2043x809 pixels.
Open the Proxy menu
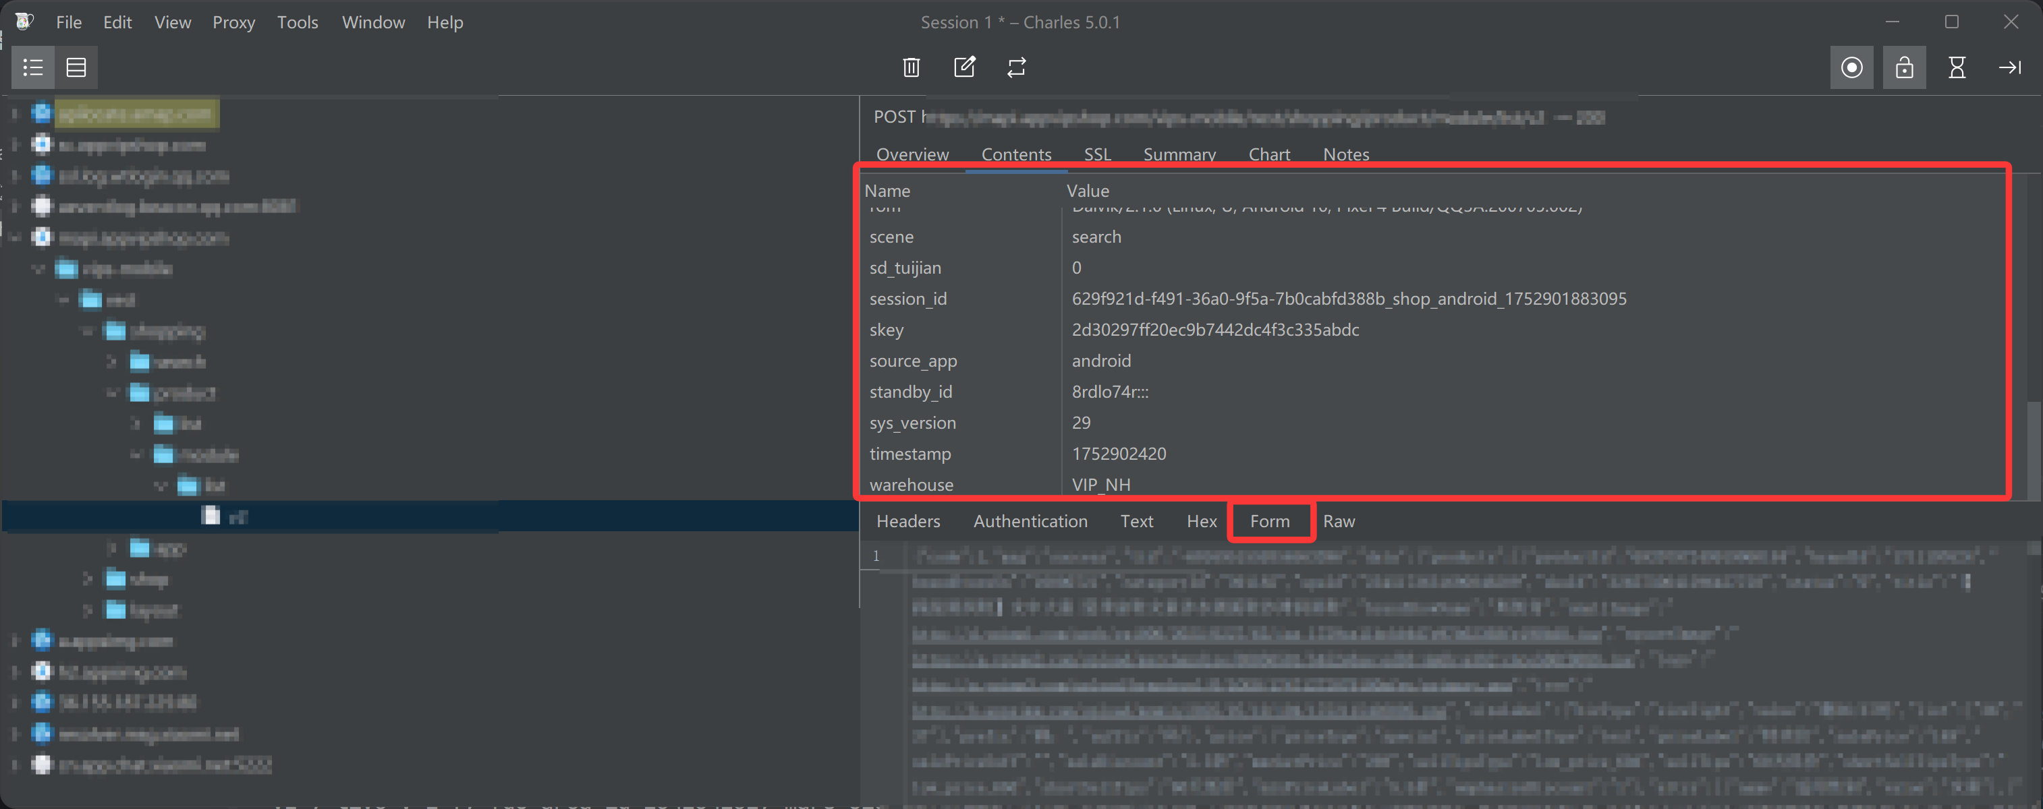pos(233,22)
